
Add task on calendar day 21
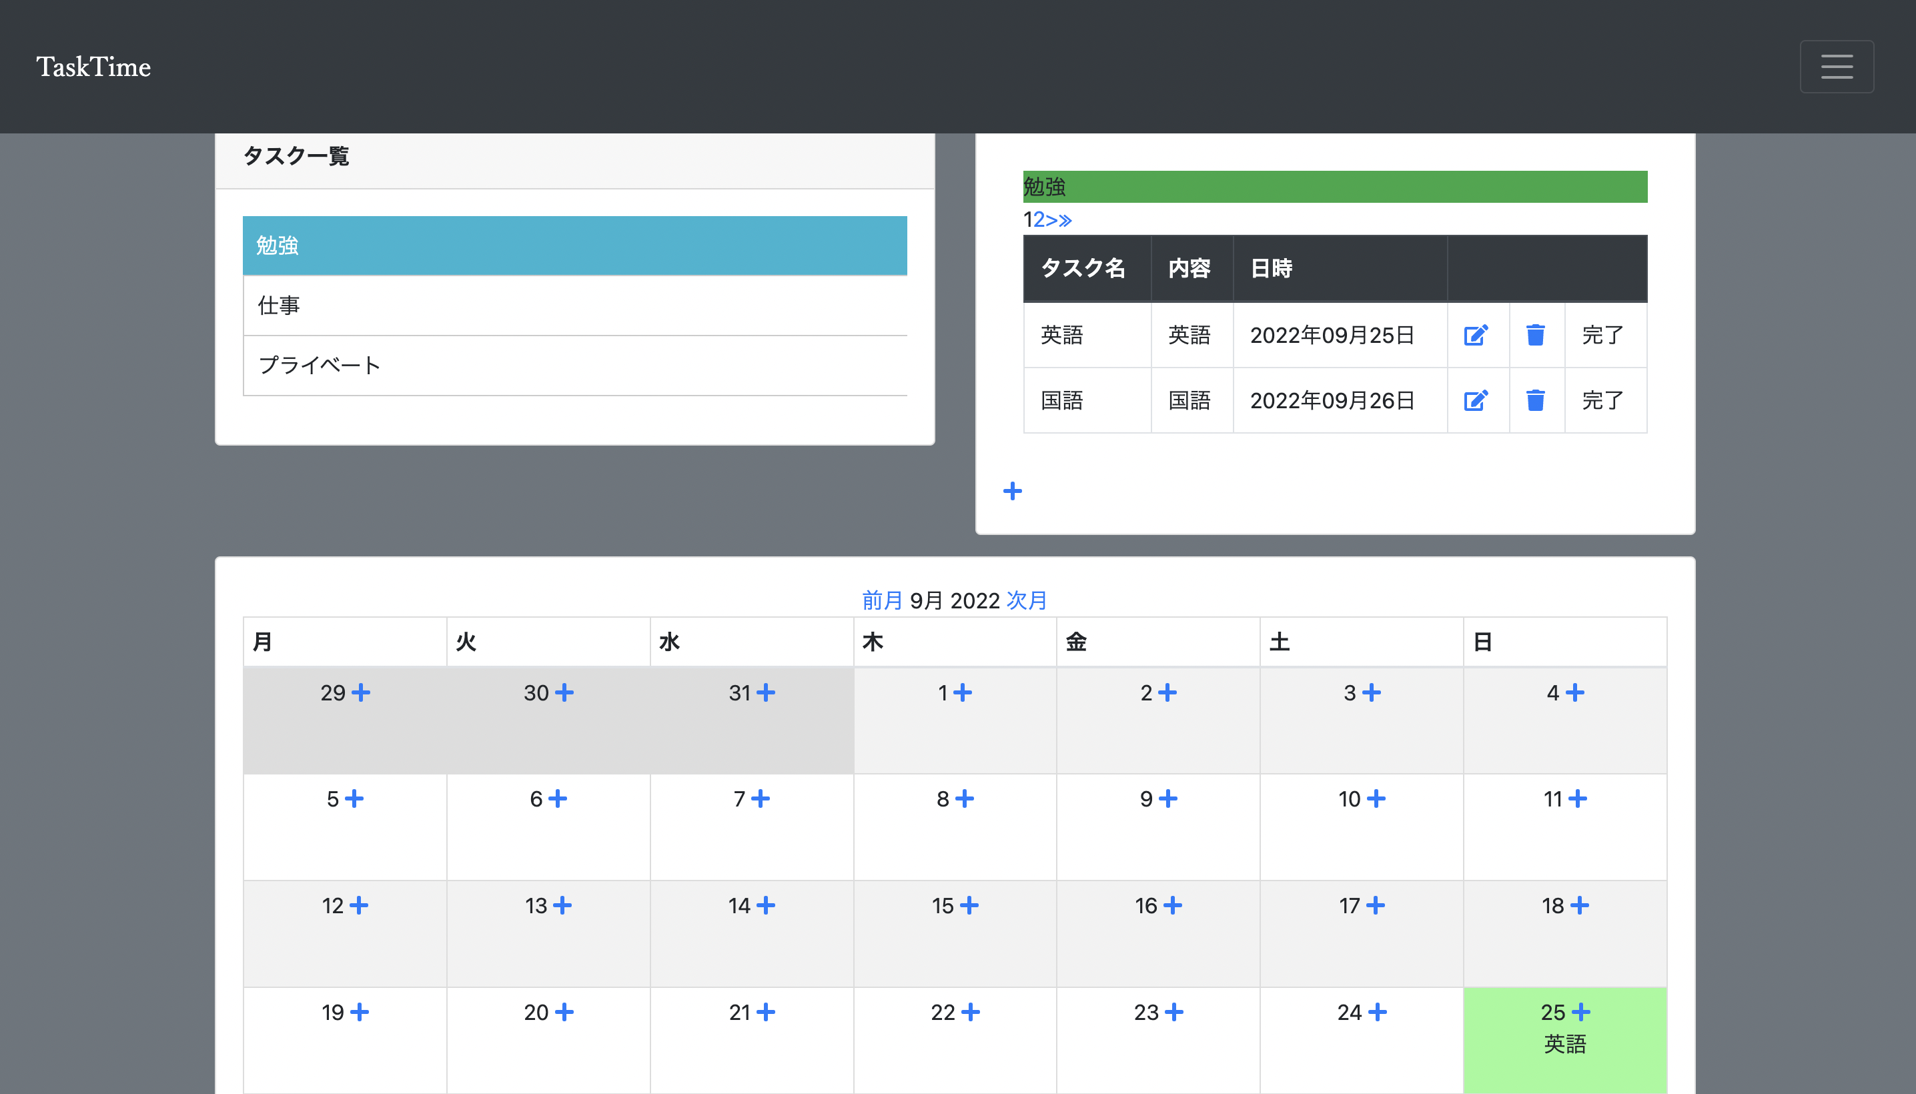tap(766, 1011)
